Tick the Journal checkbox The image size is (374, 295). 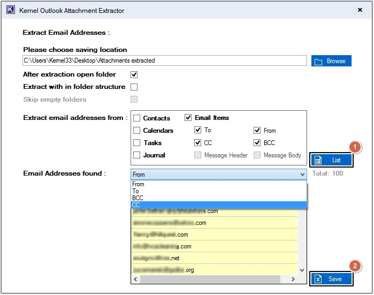pyautogui.click(x=137, y=155)
